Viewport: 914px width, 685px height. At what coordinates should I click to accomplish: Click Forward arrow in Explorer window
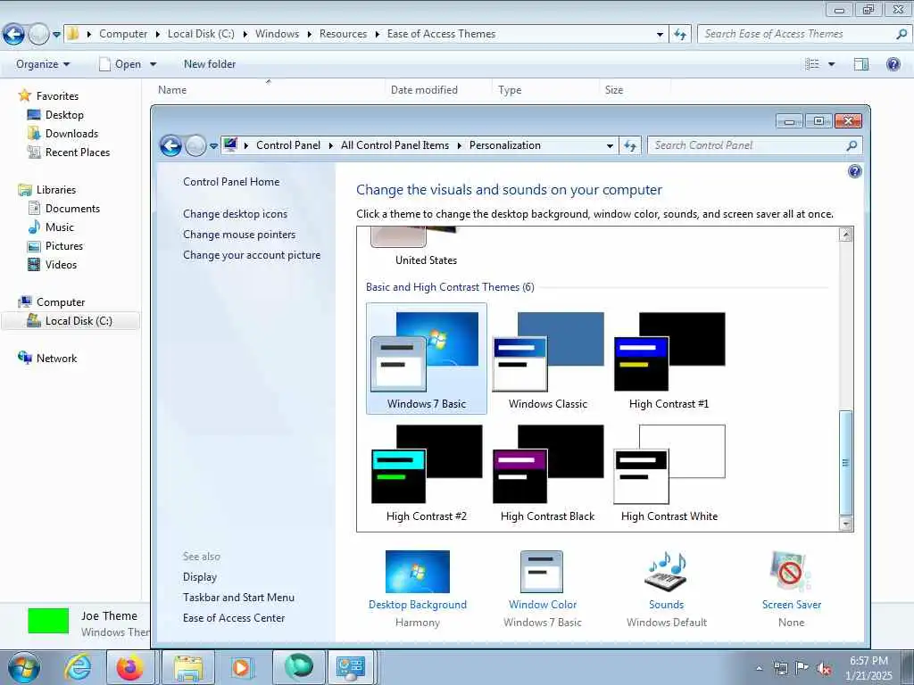(38, 35)
